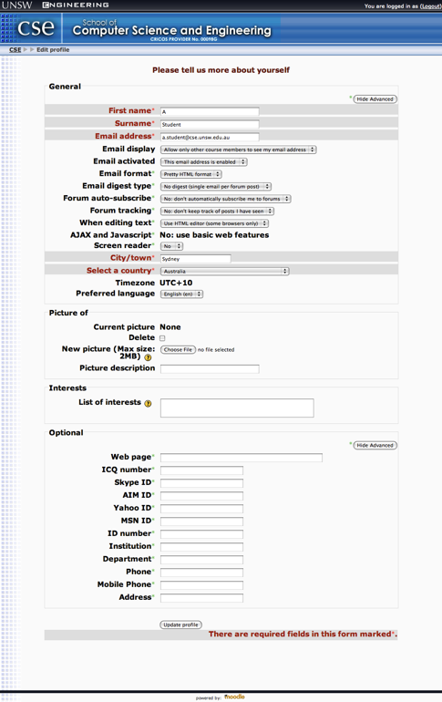Click 'No: use basic web features' text
442x702 pixels.
214,235
